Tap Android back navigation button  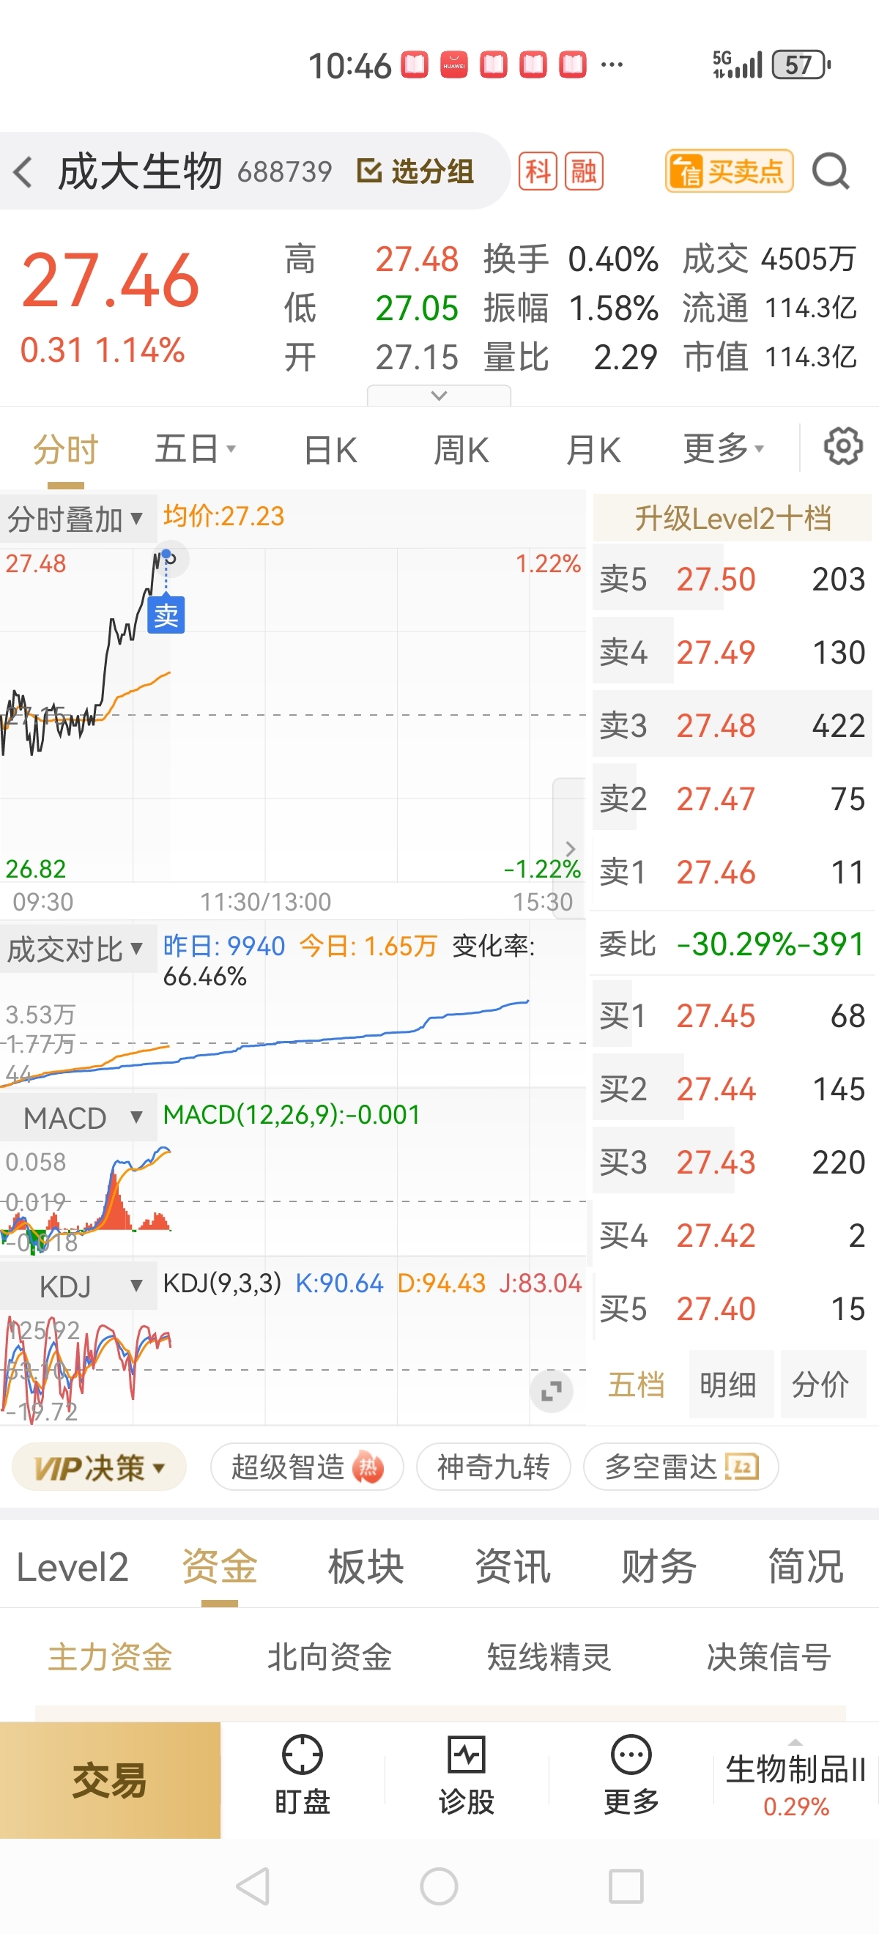click(253, 1886)
